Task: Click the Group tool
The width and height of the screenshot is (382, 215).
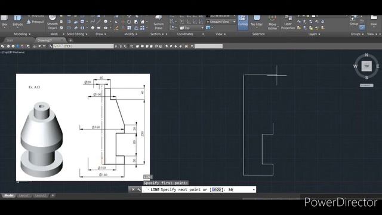Action: pyautogui.click(x=353, y=20)
